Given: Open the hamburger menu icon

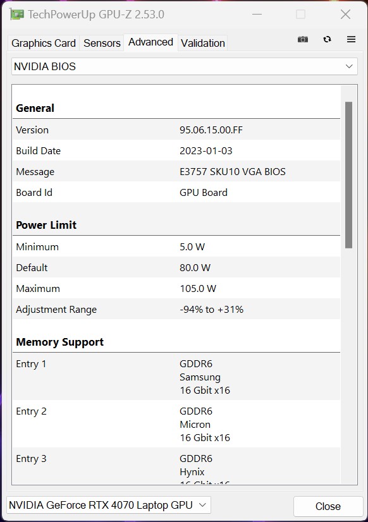Looking at the screenshot, I should (351, 39).
